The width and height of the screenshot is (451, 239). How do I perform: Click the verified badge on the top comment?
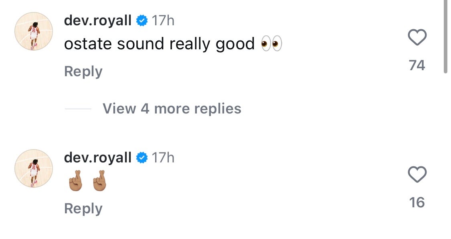(x=142, y=20)
